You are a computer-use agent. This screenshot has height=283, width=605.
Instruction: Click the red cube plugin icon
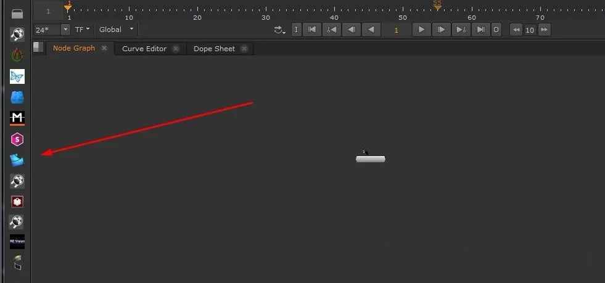pos(17,202)
